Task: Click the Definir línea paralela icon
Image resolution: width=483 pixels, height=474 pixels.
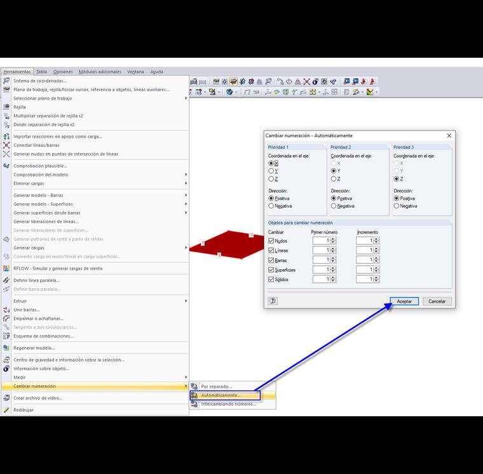Action: pos(6,280)
